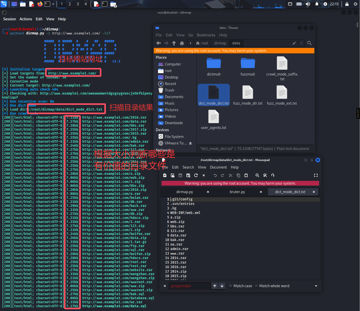Click the dirmap path button in Thunar
This screenshot has height=311, width=360.
point(220,43)
